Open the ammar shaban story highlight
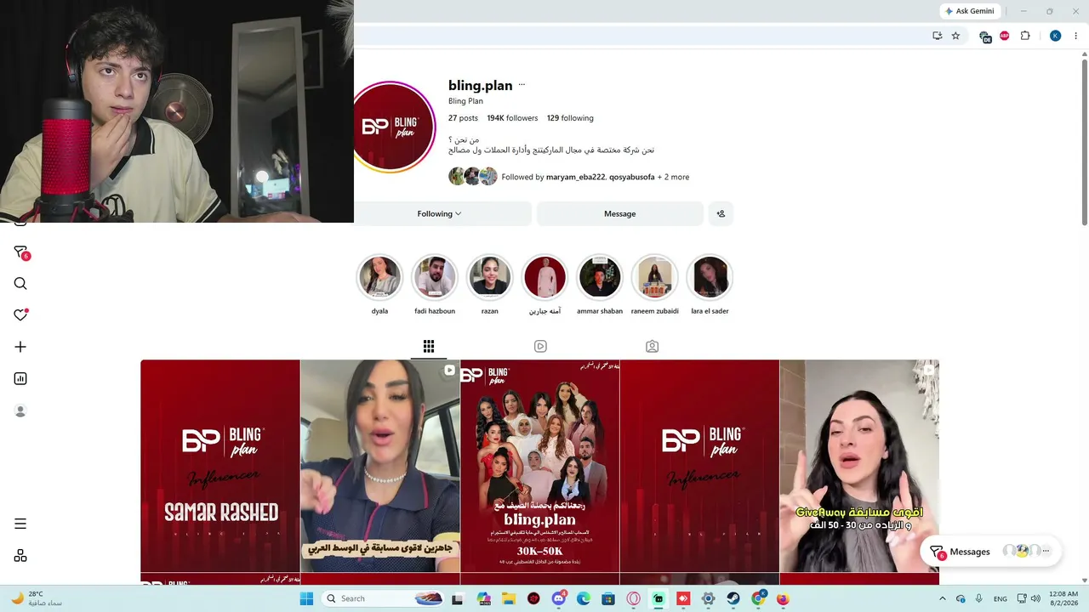The width and height of the screenshot is (1089, 612). tap(600, 278)
